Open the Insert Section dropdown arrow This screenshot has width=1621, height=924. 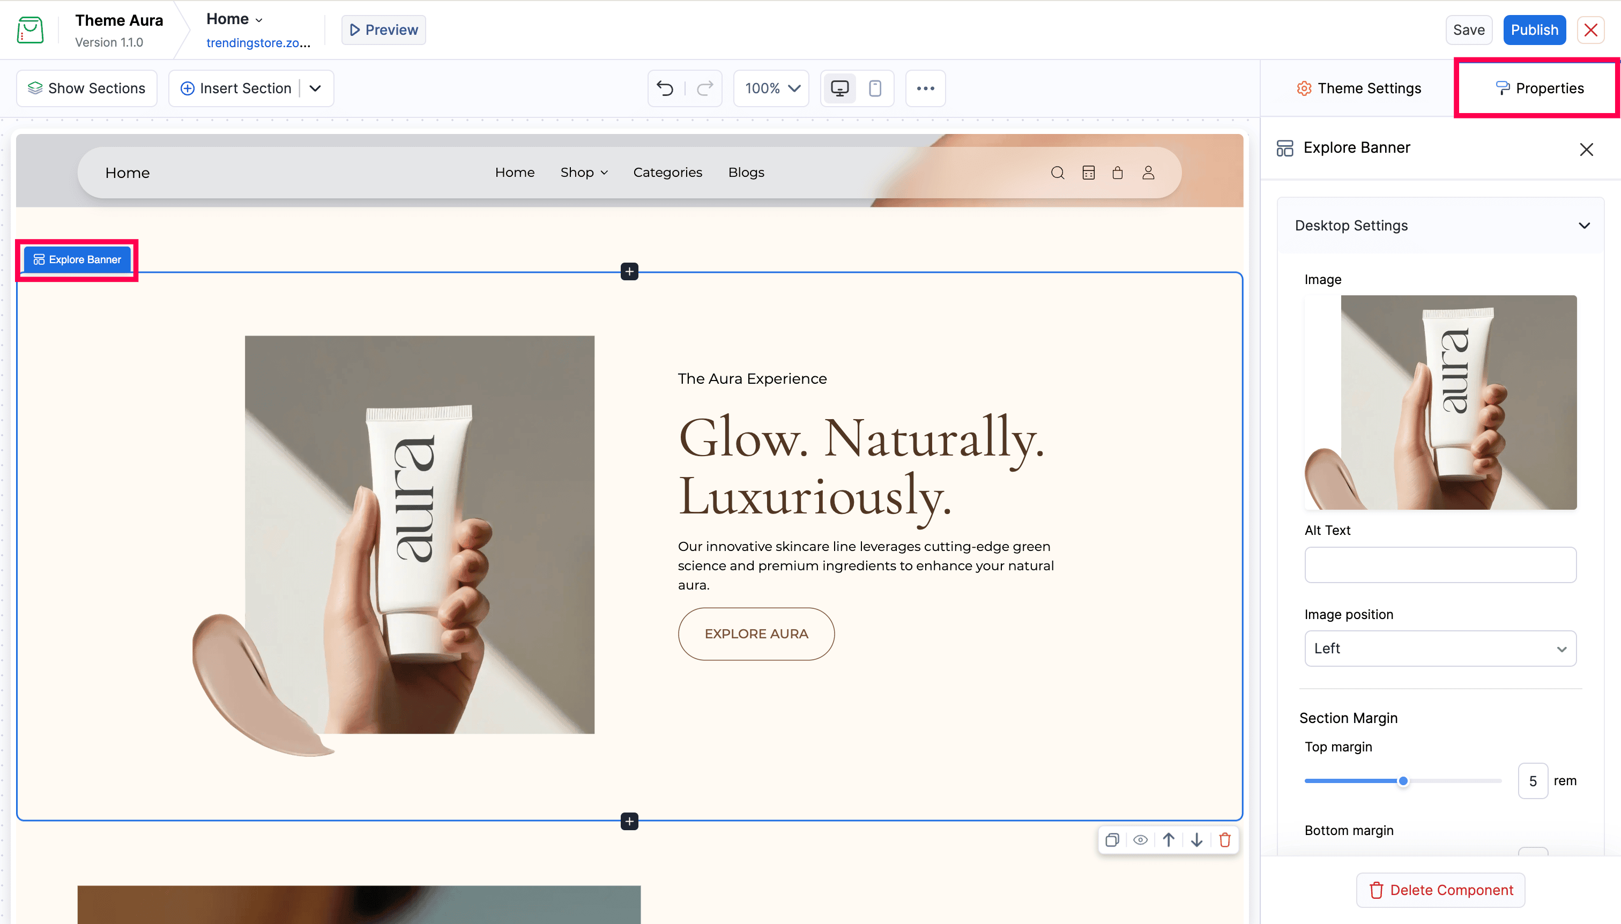click(315, 88)
